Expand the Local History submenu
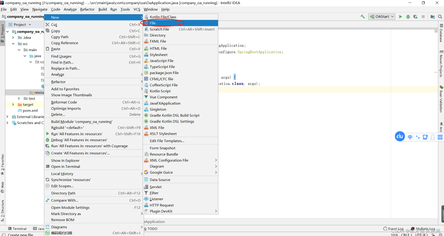Image resolution: width=444 pixels, height=236 pixels. pos(94,174)
